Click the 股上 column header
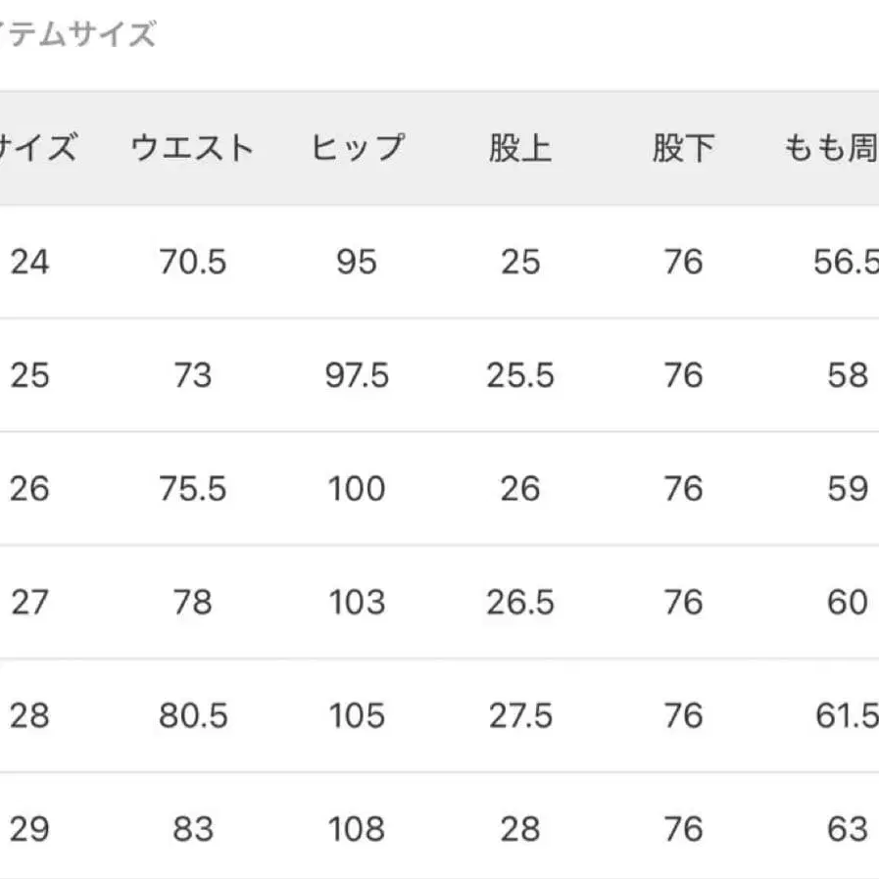Image resolution: width=879 pixels, height=879 pixels. pos(519,149)
